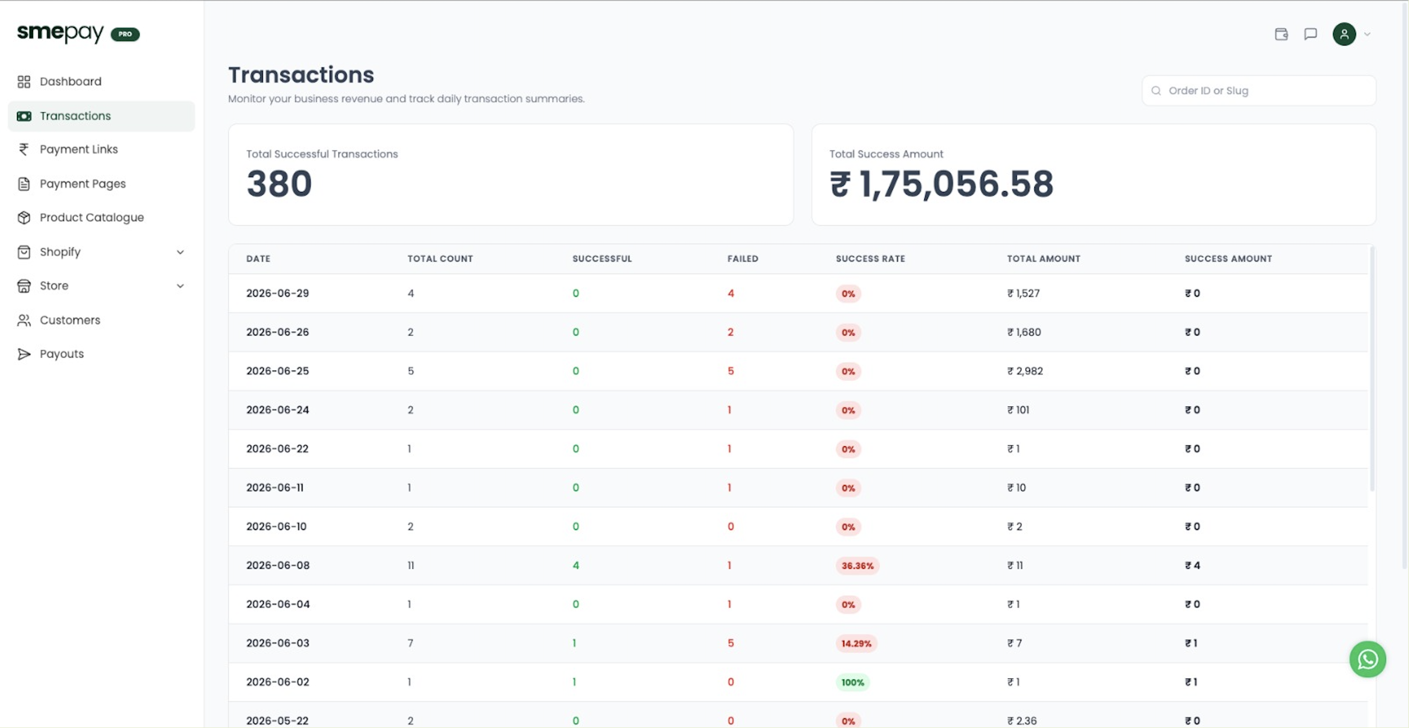
Task: Click the ₹ 4 success amount
Action: 1193,566
